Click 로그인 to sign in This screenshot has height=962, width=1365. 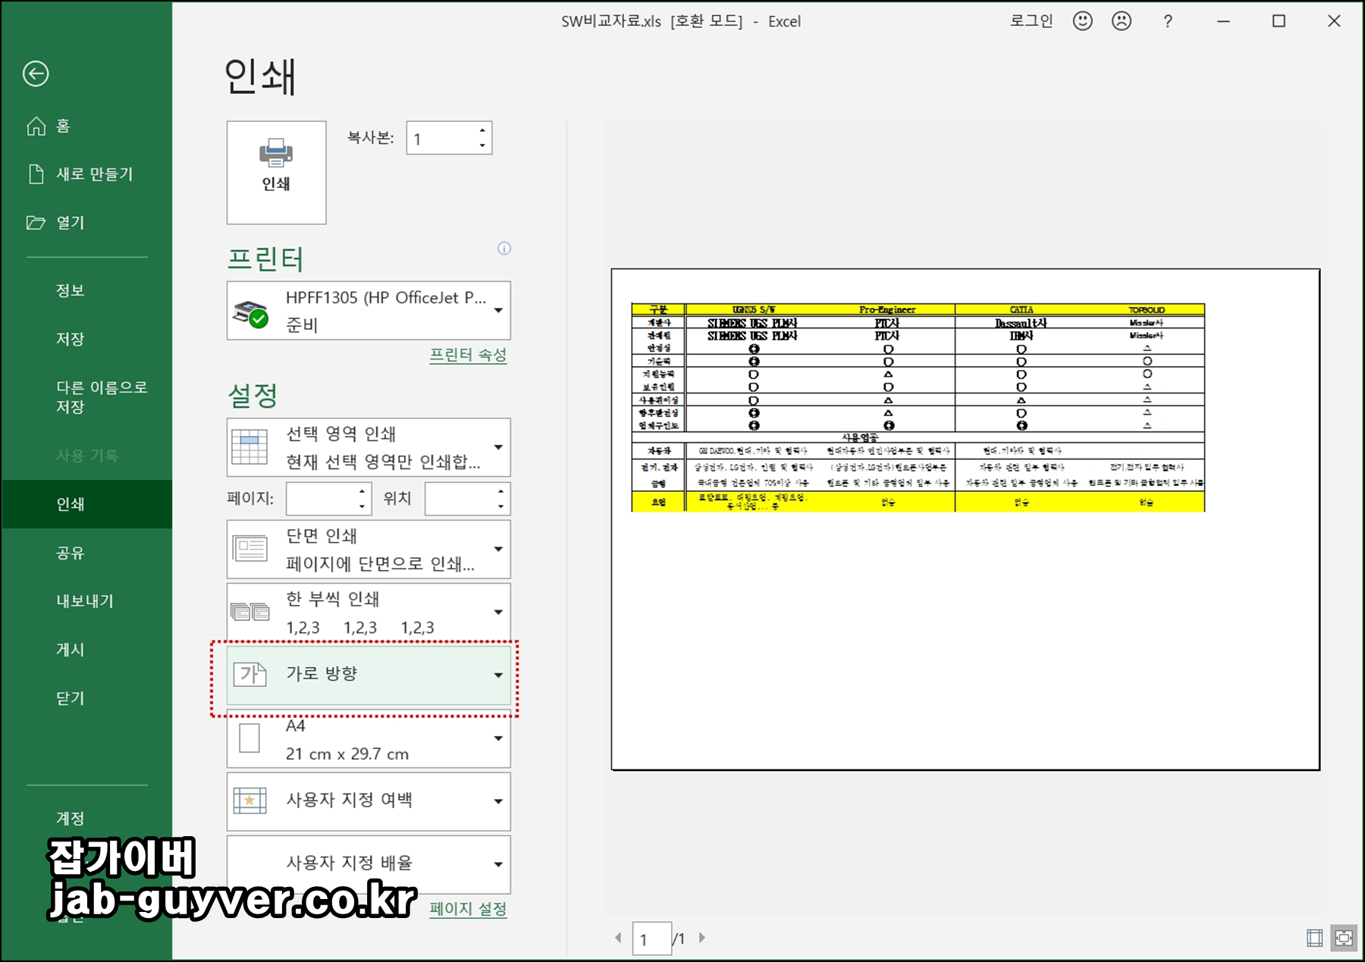pos(1031,21)
